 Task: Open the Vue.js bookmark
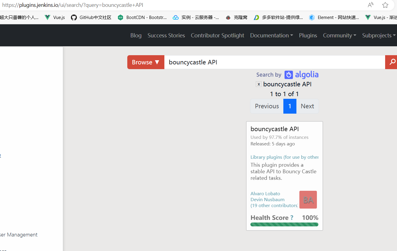coord(55,18)
